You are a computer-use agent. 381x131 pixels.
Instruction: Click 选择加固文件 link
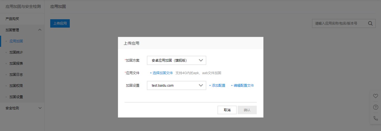(x=161, y=73)
